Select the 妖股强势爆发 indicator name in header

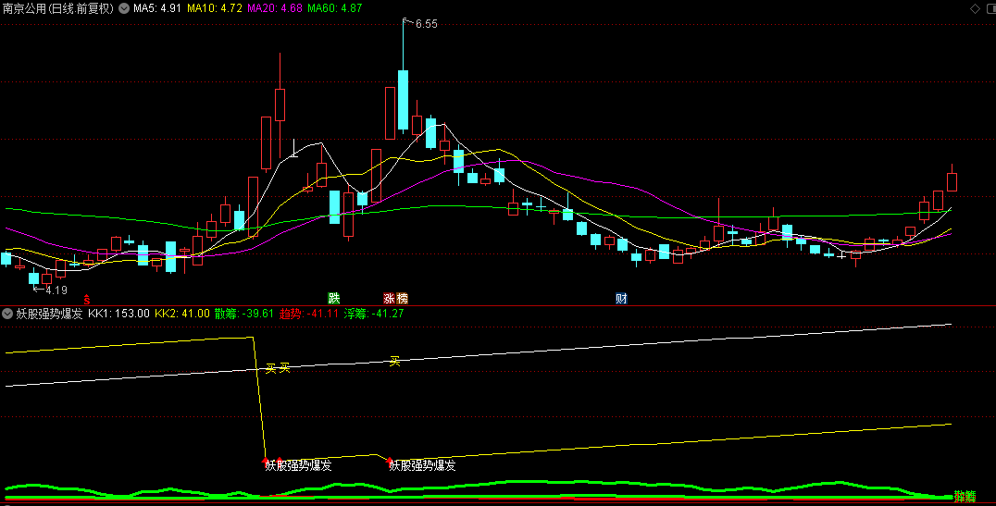(50, 314)
